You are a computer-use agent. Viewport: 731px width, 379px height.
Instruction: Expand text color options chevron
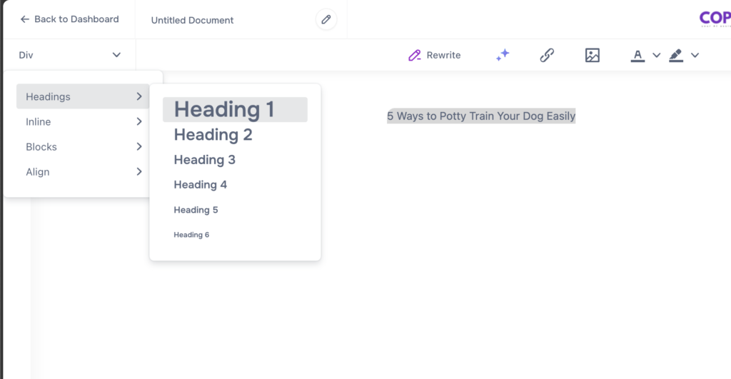point(657,55)
